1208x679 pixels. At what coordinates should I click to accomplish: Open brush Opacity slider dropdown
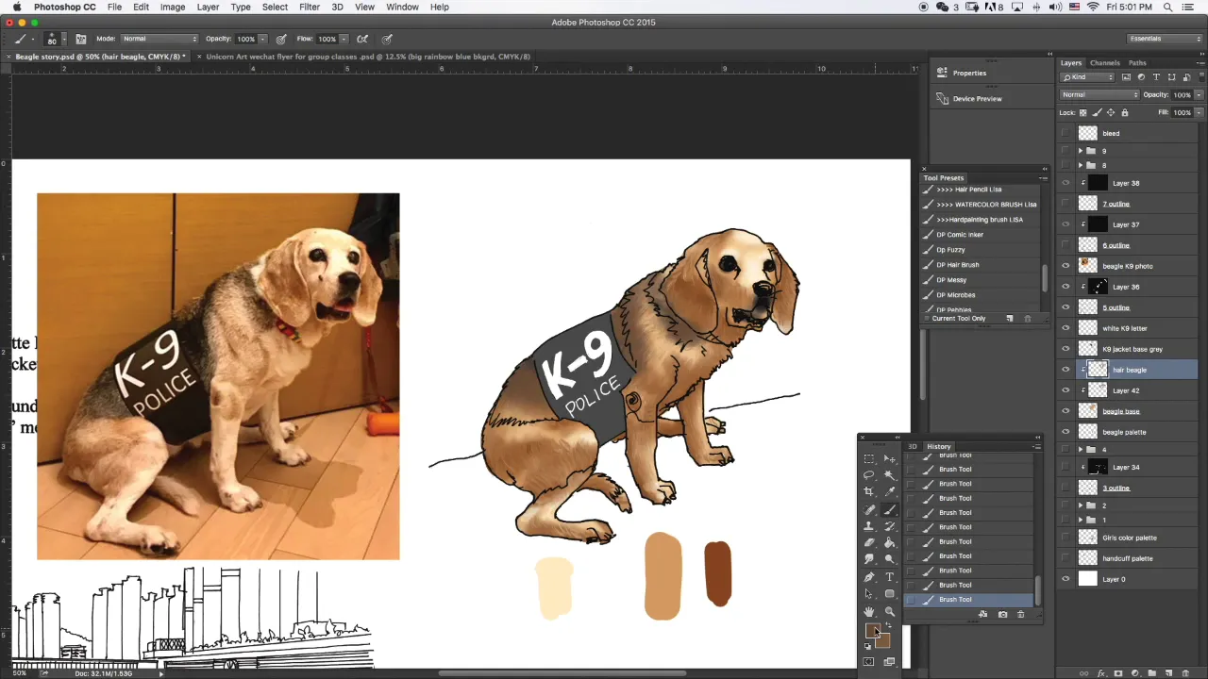click(262, 39)
